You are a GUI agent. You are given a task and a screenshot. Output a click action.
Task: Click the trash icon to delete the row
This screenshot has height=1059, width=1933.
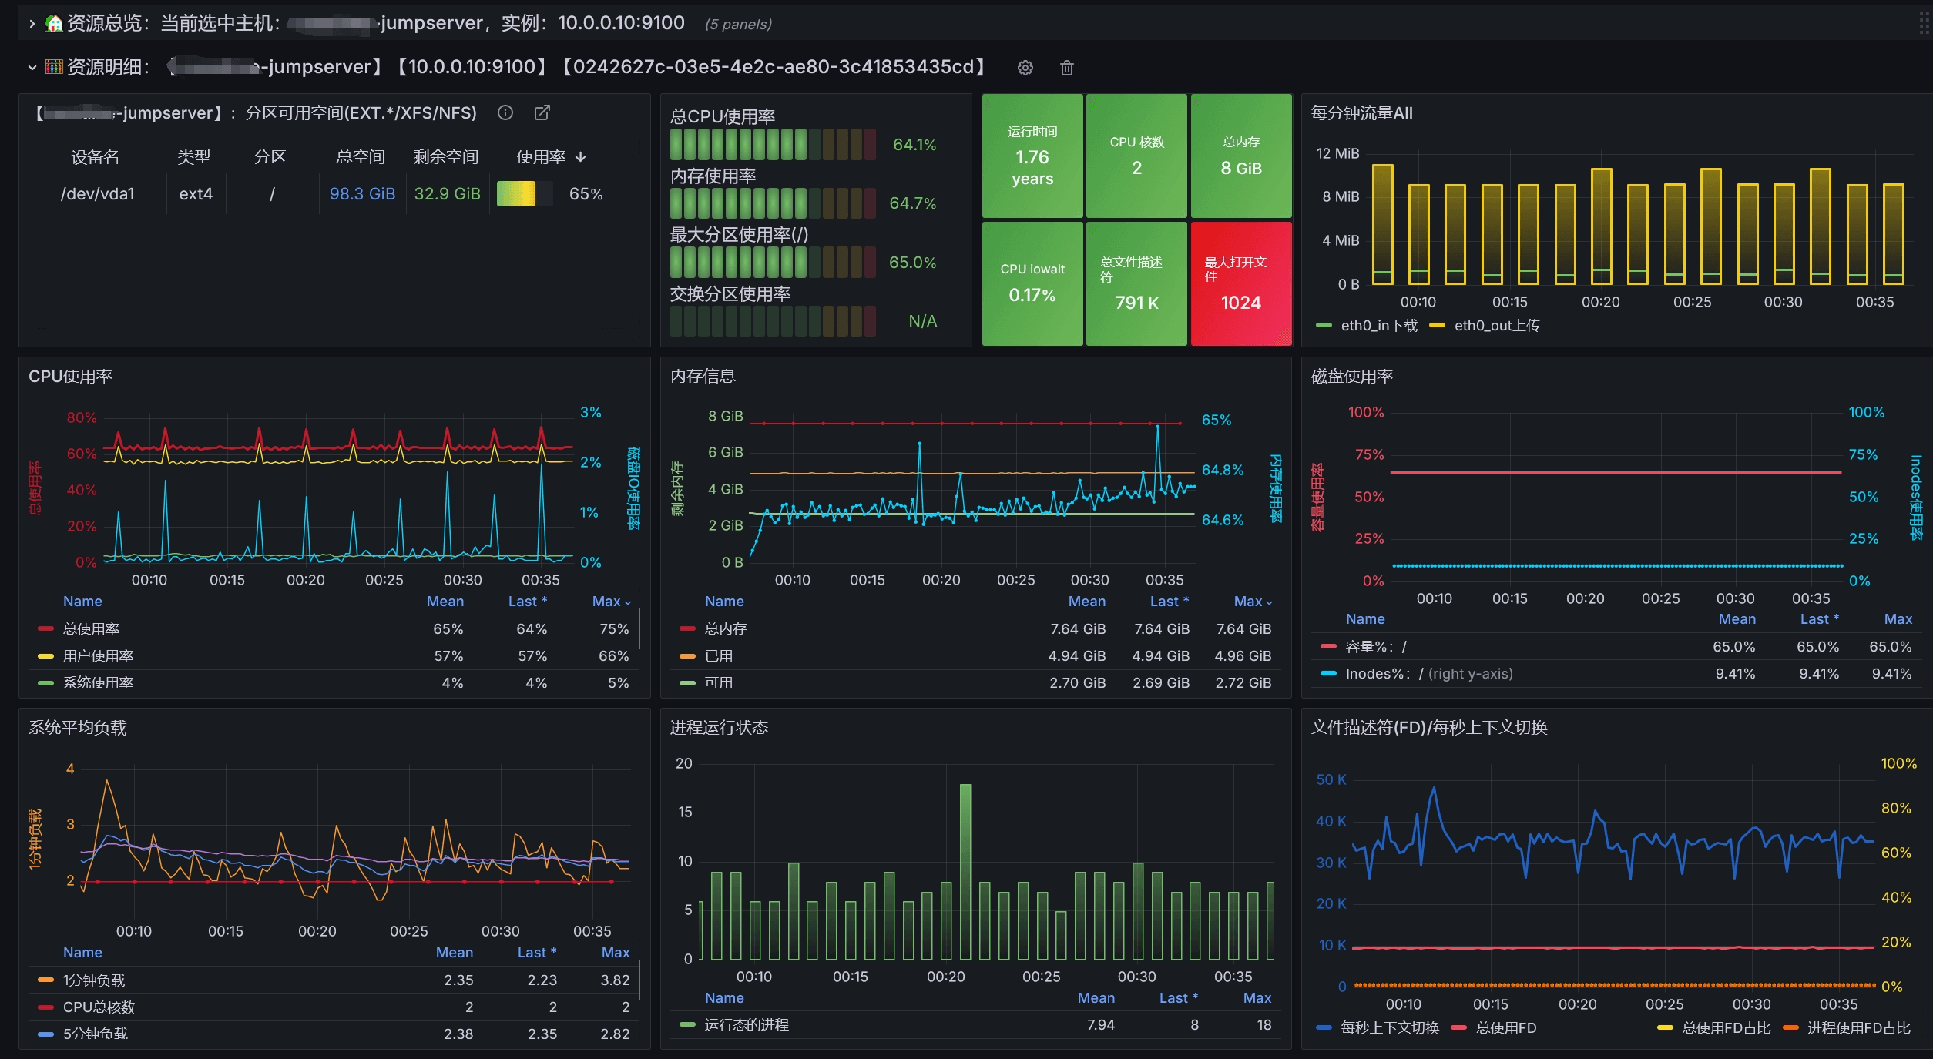tap(1067, 68)
